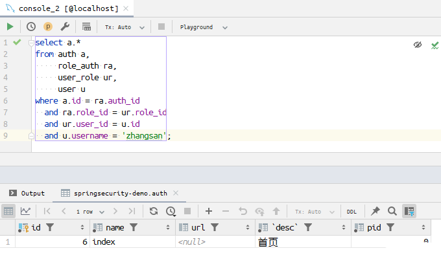441x257 pixels.
Task: Open the 1 row page size dropdown
Action: pos(90,212)
